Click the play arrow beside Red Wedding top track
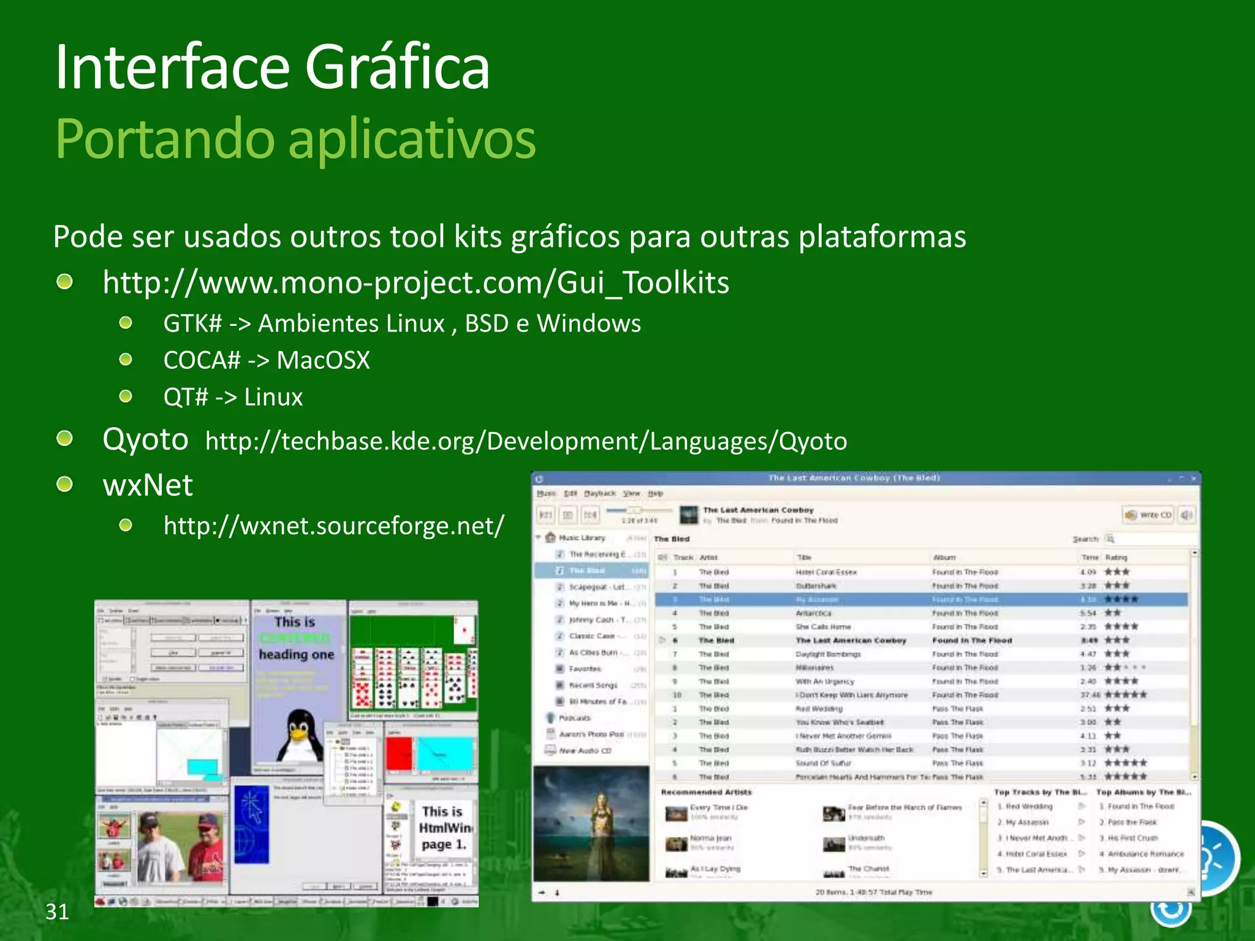Screen dimensions: 1255x941 click(1082, 806)
